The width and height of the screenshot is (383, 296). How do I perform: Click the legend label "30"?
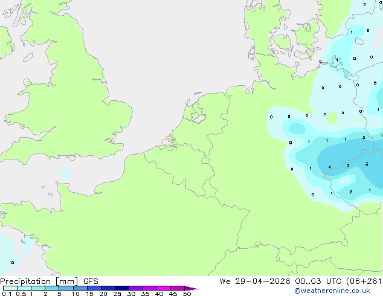point(131,294)
